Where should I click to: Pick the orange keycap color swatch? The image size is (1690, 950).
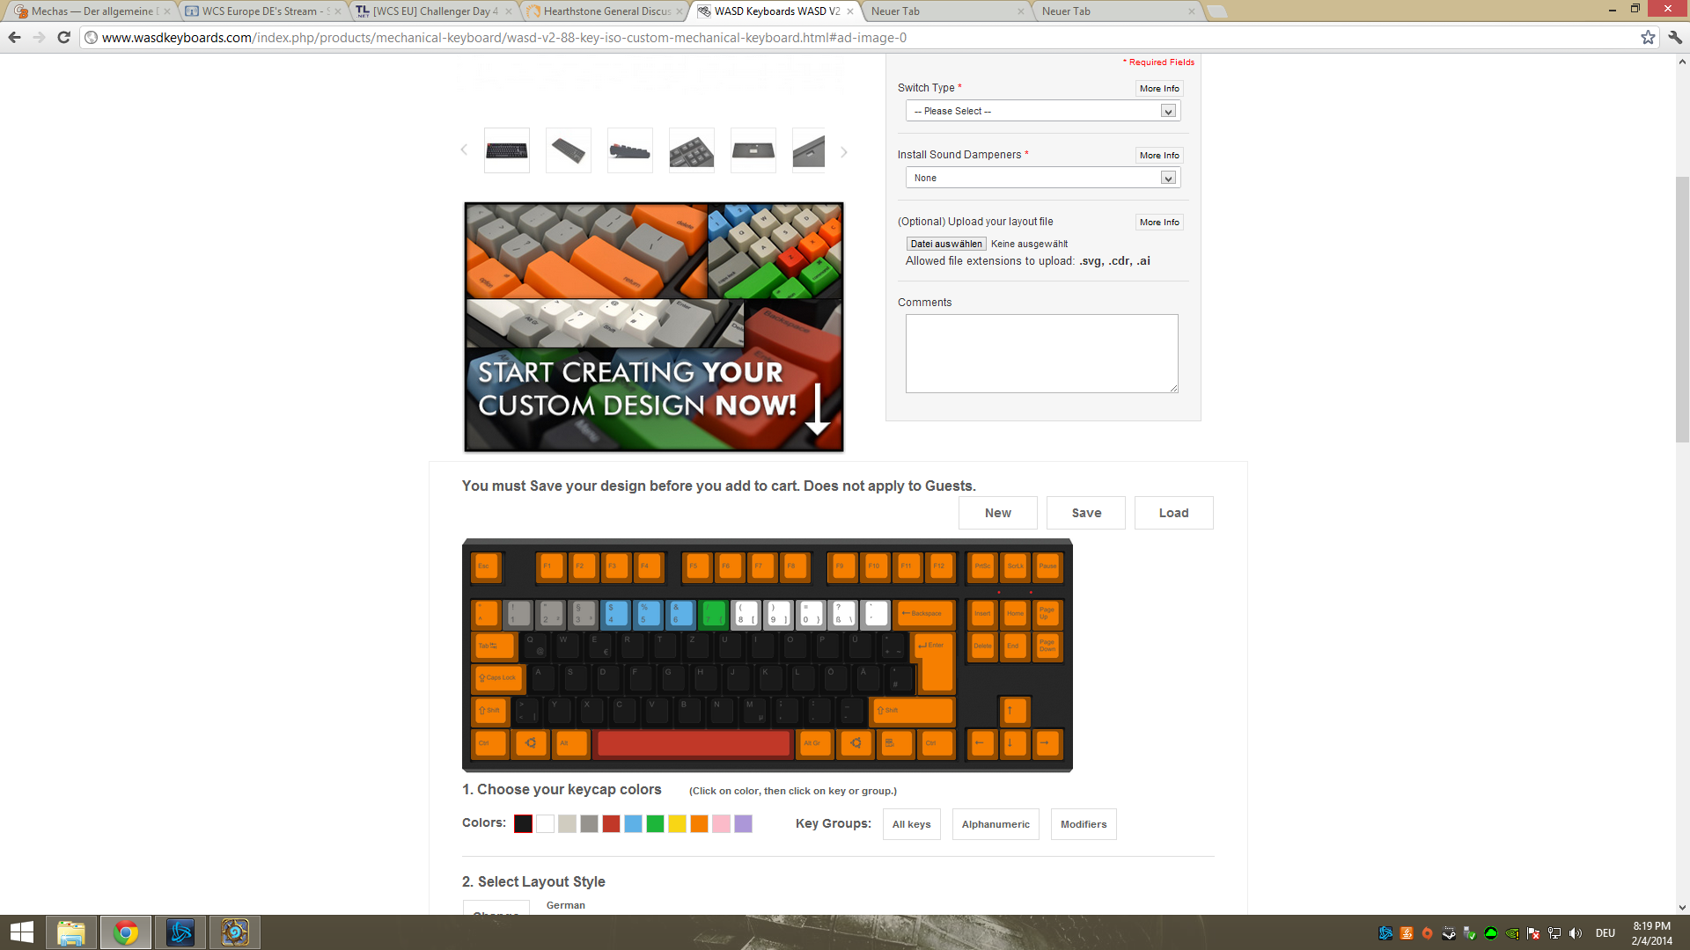click(699, 824)
